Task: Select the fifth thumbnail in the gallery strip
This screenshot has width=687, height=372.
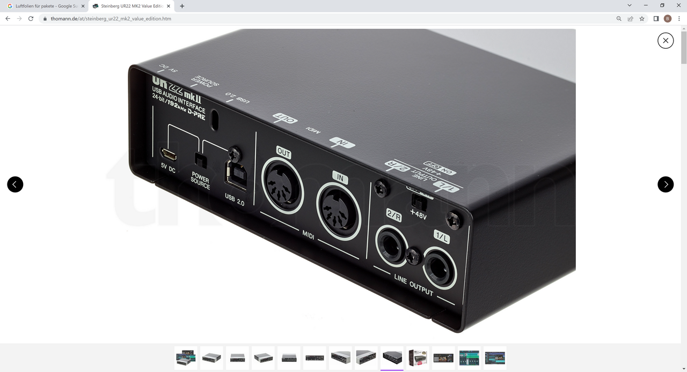Action: point(289,358)
